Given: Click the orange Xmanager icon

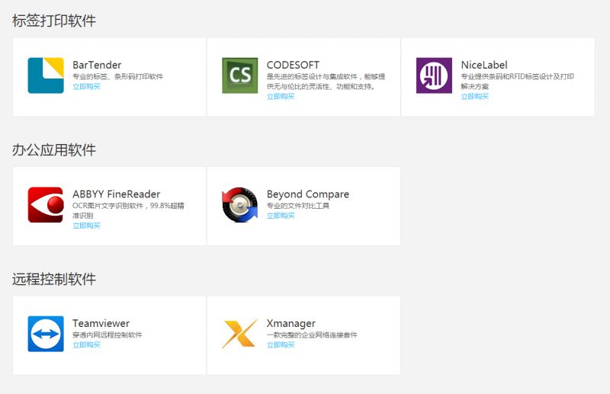Looking at the screenshot, I should tap(239, 334).
